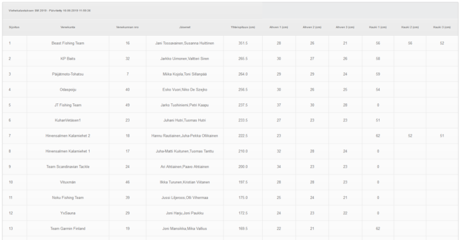Select the Noku Fishing Team cell
This screenshot has height=240, width=461.
point(68,198)
